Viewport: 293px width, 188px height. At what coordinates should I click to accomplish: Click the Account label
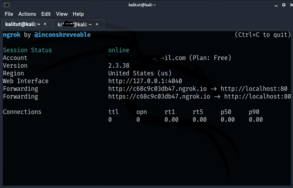coord(15,58)
